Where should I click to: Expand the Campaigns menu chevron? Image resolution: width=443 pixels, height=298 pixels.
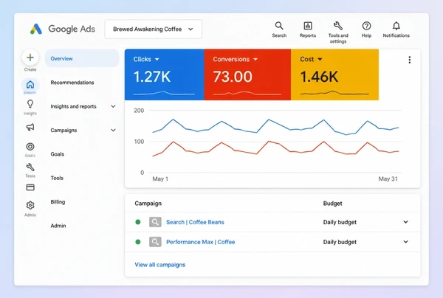coord(113,130)
